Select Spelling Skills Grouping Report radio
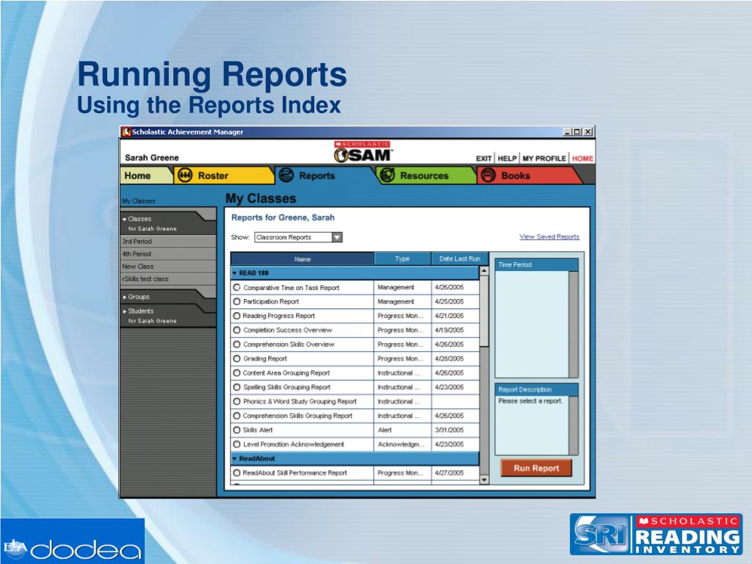 click(x=236, y=387)
